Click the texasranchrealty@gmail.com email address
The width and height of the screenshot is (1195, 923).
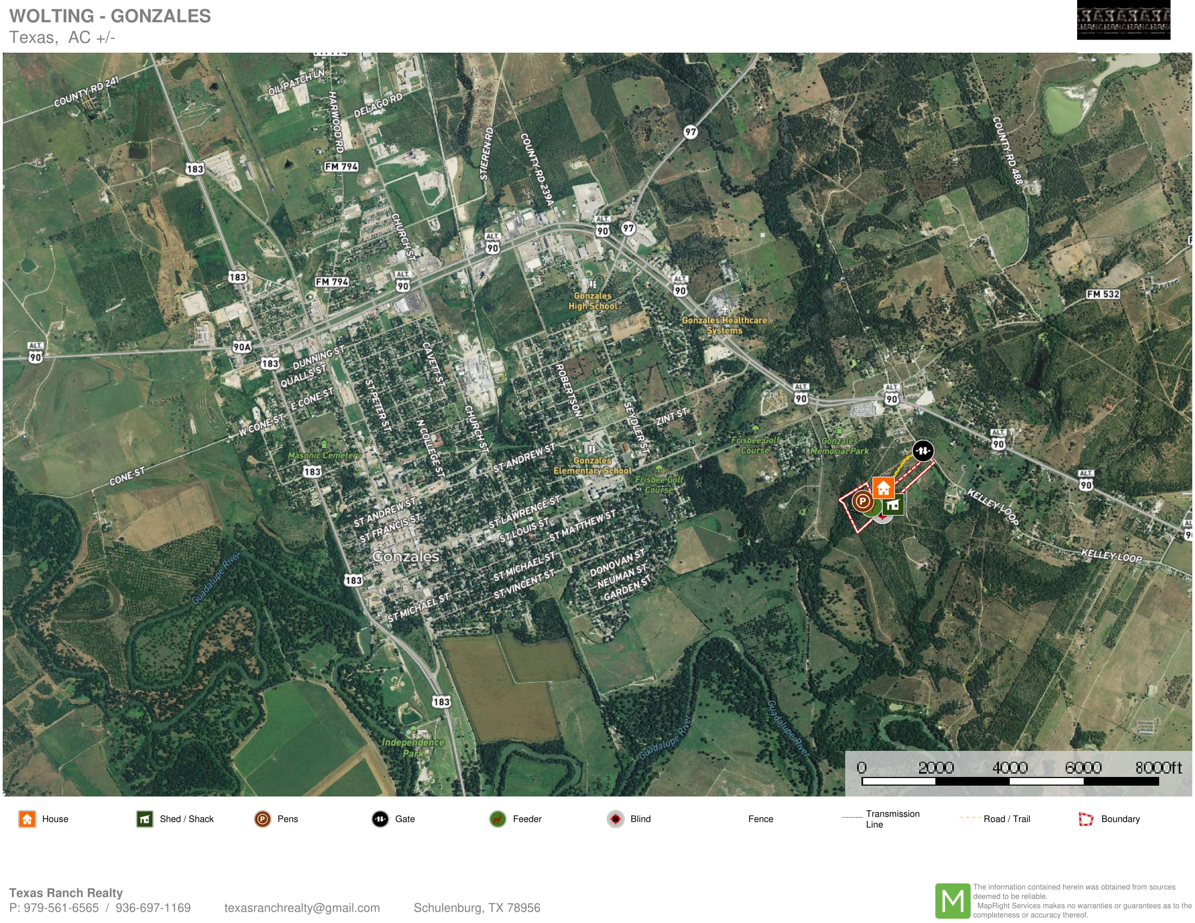[x=301, y=908]
